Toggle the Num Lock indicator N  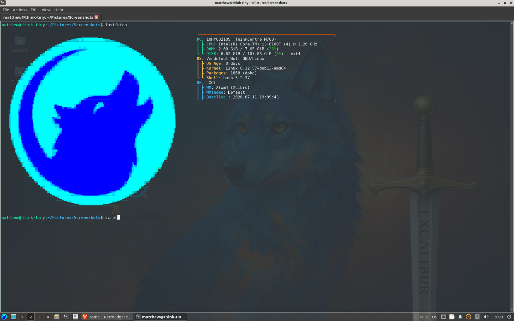[421, 317]
